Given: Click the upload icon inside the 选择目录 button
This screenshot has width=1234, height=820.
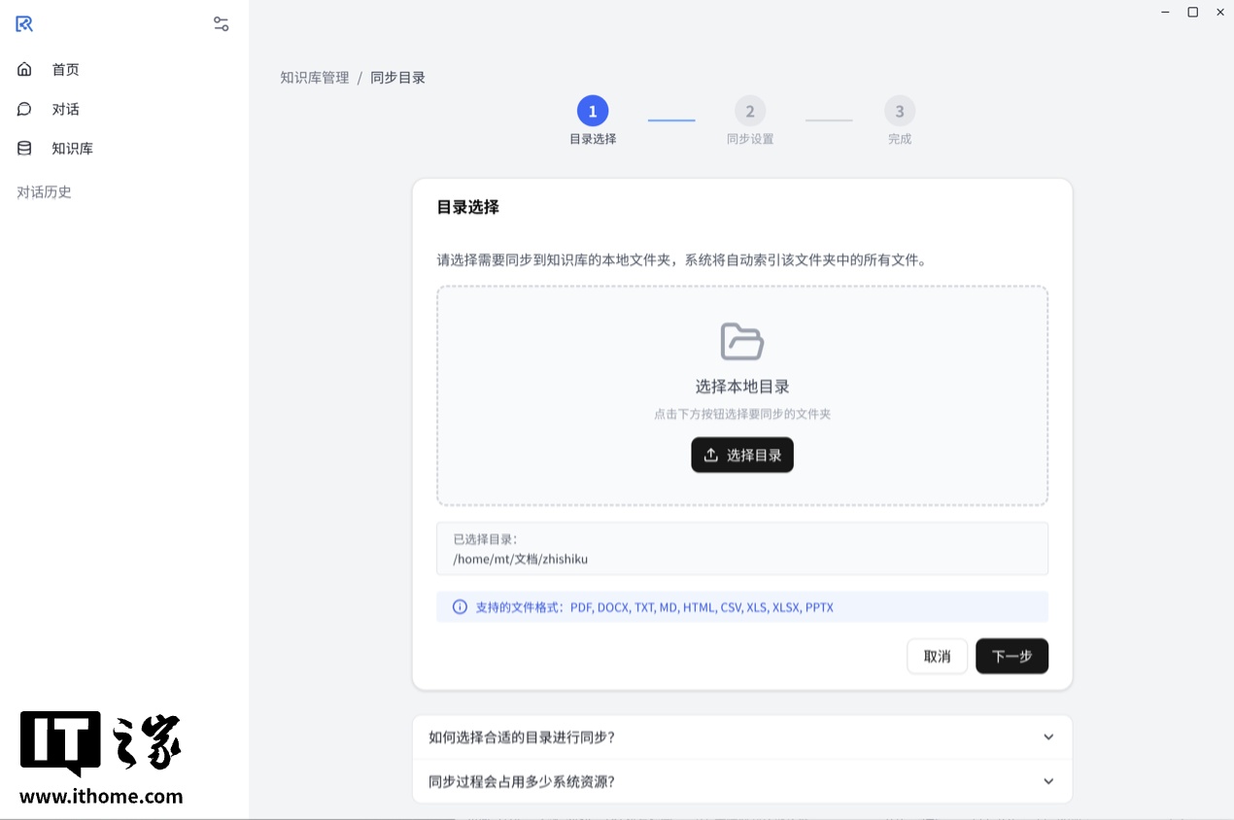Looking at the screenshot, I should coord(710,455).
